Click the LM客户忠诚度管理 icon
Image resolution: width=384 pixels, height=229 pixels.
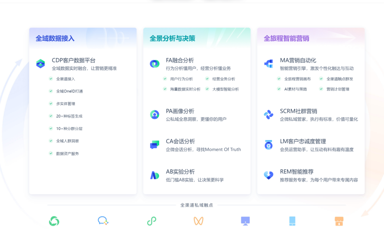click(268, 145)
